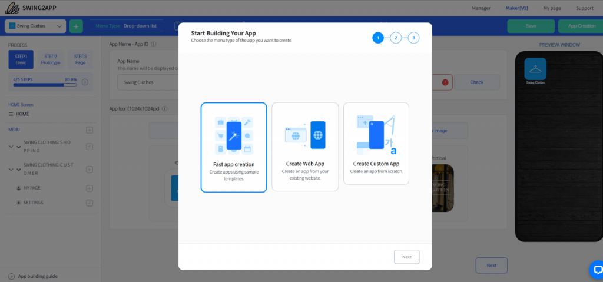Click the green plus add-app icon
603x282 pixels.
coord(76,26)
